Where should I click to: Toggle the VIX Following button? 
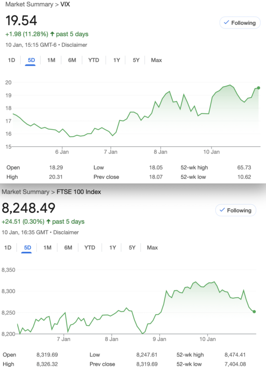(240, 22)
